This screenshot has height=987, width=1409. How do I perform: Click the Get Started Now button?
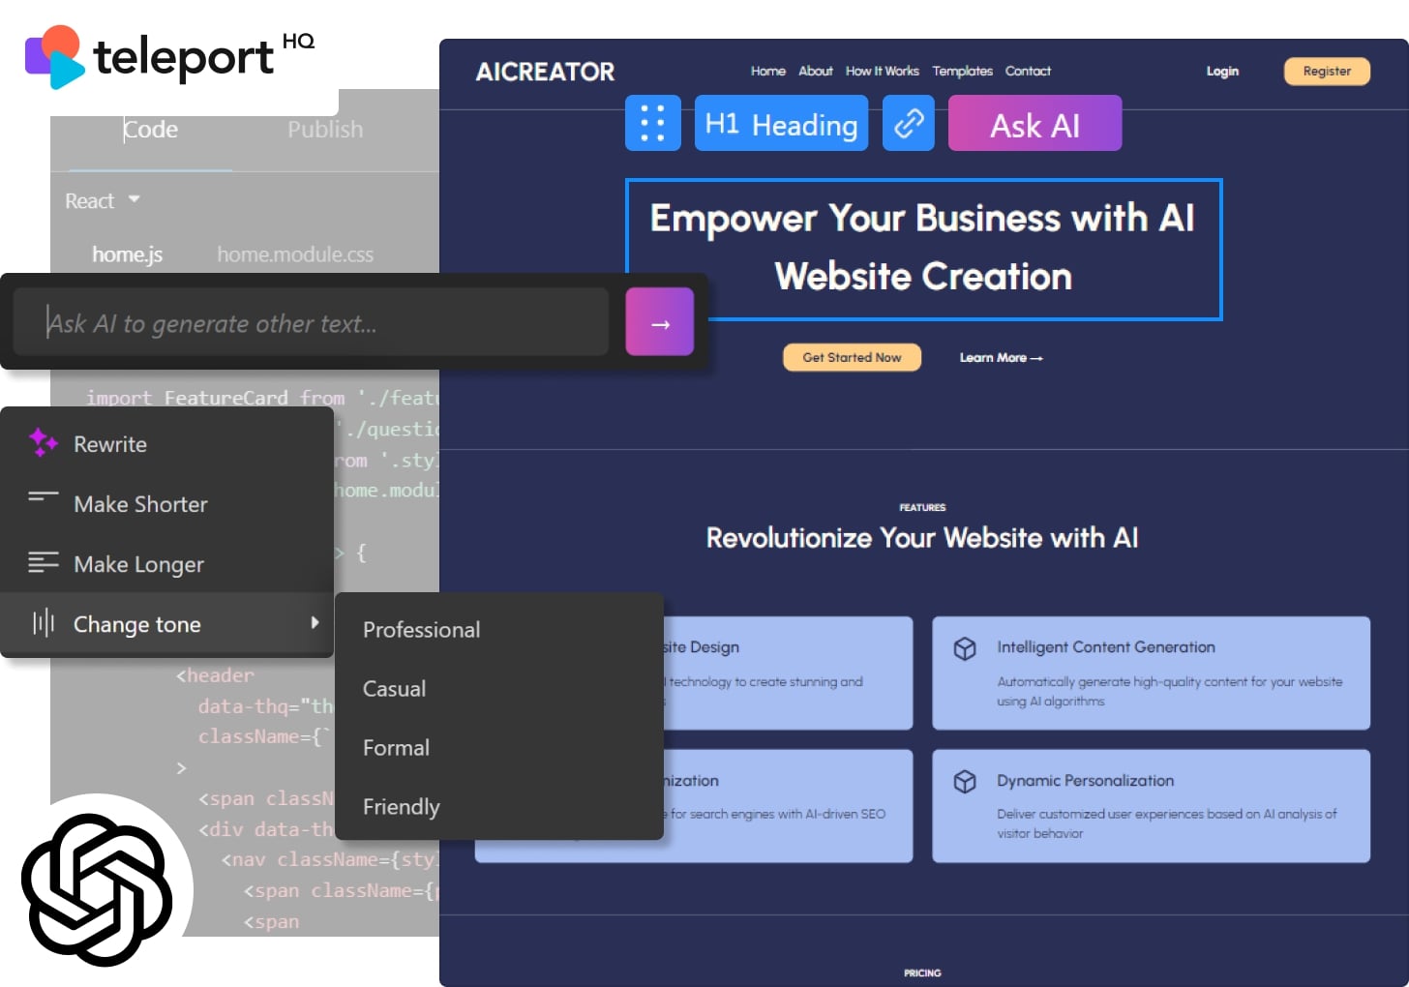pos(852,357)
